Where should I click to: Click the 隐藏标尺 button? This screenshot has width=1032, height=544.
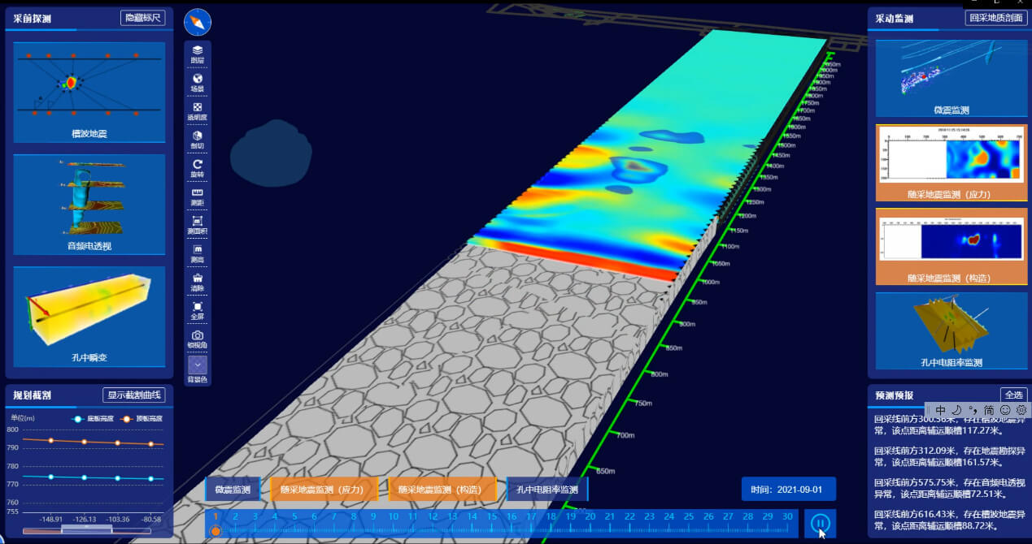coord(142,18)
